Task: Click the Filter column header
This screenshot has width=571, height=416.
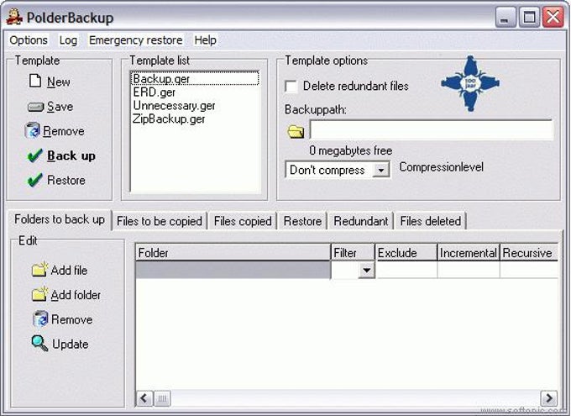Action: click(x=353, y=252)
